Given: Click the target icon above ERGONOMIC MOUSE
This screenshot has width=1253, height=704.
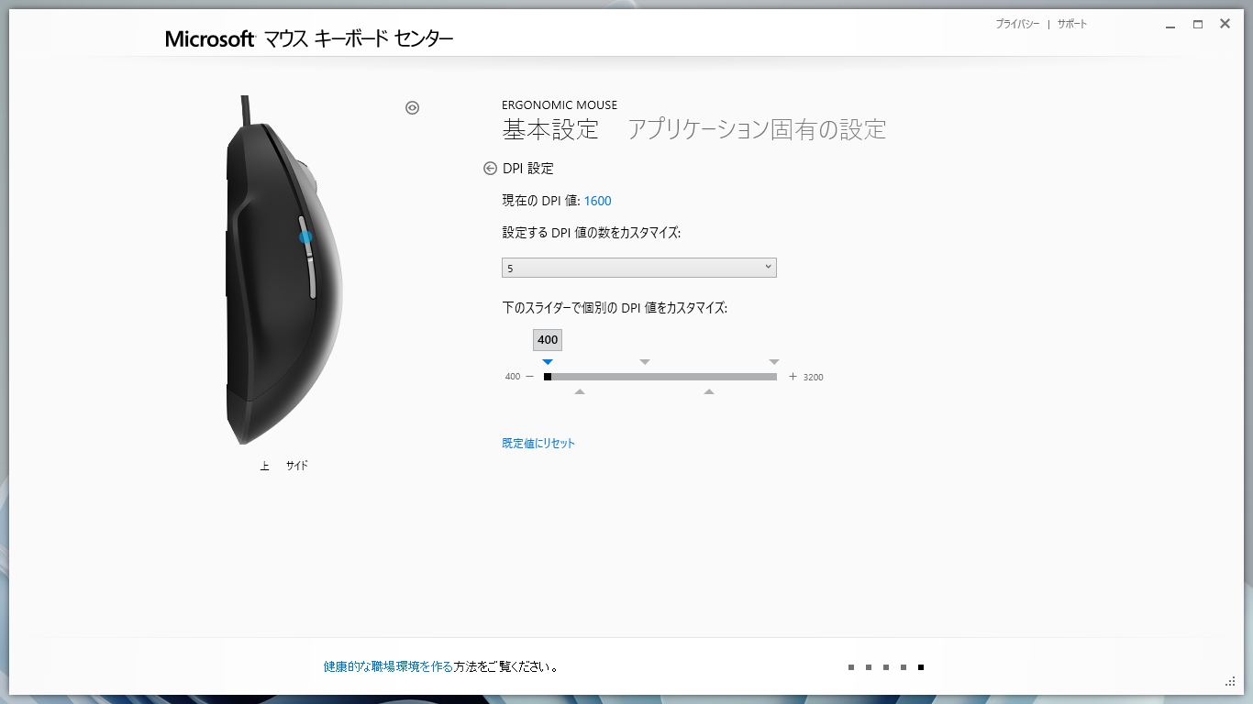Looking at the screenshot, I should (x=412, y=107).
